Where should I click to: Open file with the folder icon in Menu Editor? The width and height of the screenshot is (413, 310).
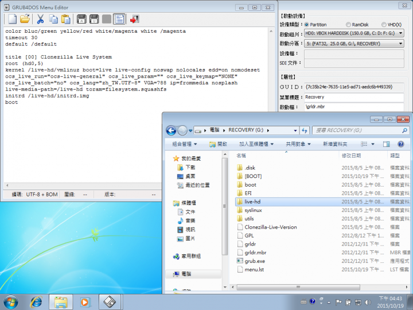click(25, 19)
